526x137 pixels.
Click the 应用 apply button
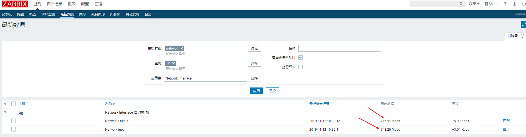(256, 91)
